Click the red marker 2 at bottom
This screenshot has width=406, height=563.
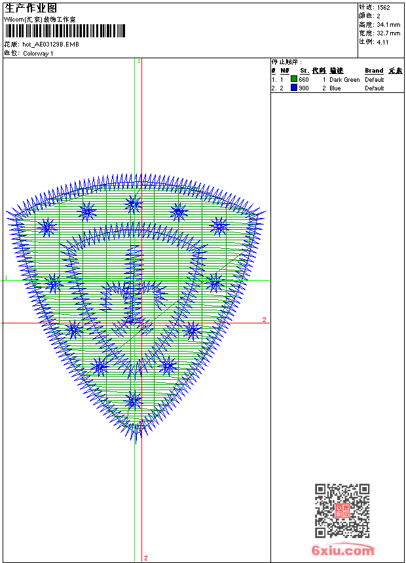point(145,558)
